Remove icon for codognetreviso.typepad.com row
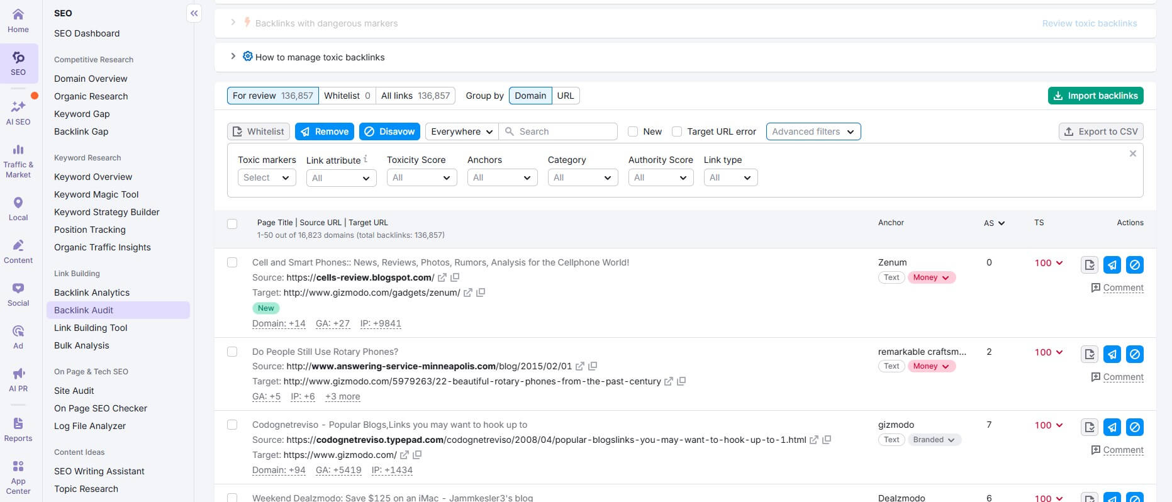The height and width of the screenshot is (502, 1172). [x=1112, y=427]
